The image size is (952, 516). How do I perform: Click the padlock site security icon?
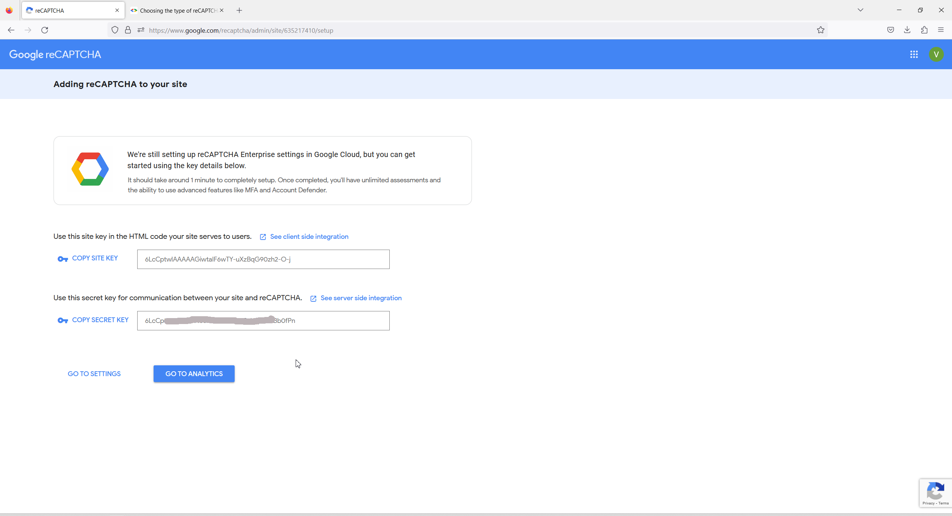128,30
